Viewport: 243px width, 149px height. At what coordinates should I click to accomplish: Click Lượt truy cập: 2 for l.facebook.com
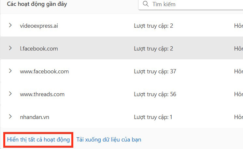pos(153,49)
